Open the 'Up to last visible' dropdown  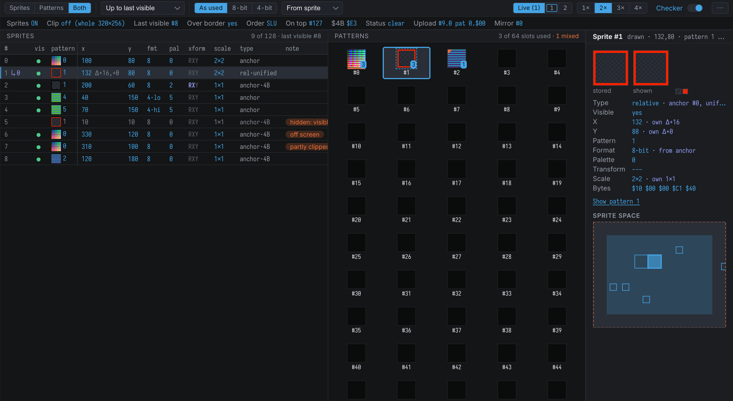143,8
